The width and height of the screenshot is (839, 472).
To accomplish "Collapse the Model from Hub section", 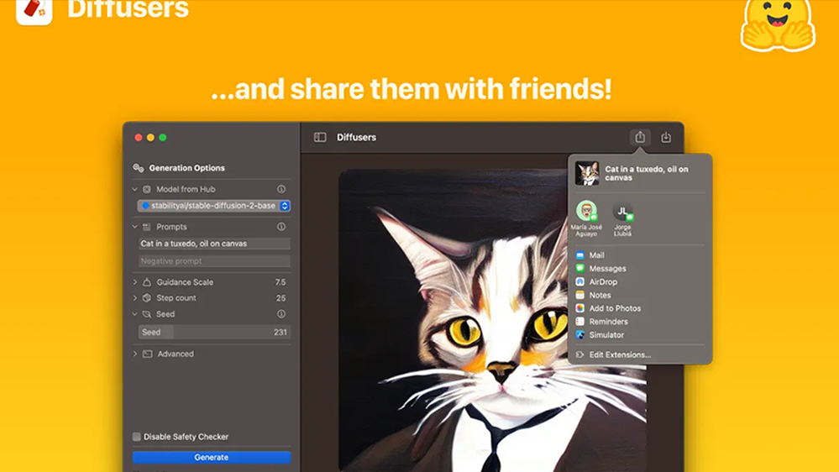I will point(135,190).
